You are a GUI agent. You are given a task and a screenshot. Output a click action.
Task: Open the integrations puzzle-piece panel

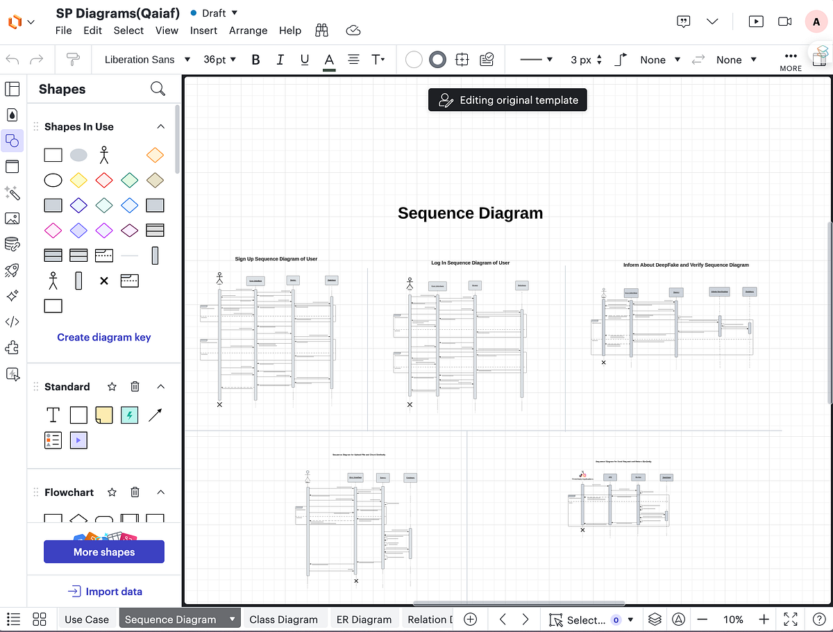click(x=12, y=347)
